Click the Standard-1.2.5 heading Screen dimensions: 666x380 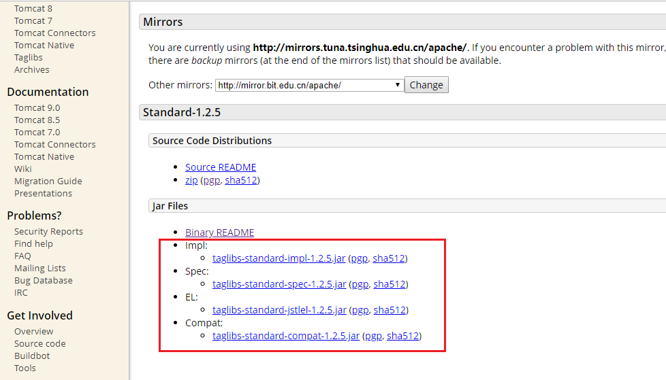pyautogui.click(x=182, y=112)
